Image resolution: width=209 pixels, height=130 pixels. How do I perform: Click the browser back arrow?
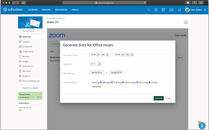click(x=14, y=3)
